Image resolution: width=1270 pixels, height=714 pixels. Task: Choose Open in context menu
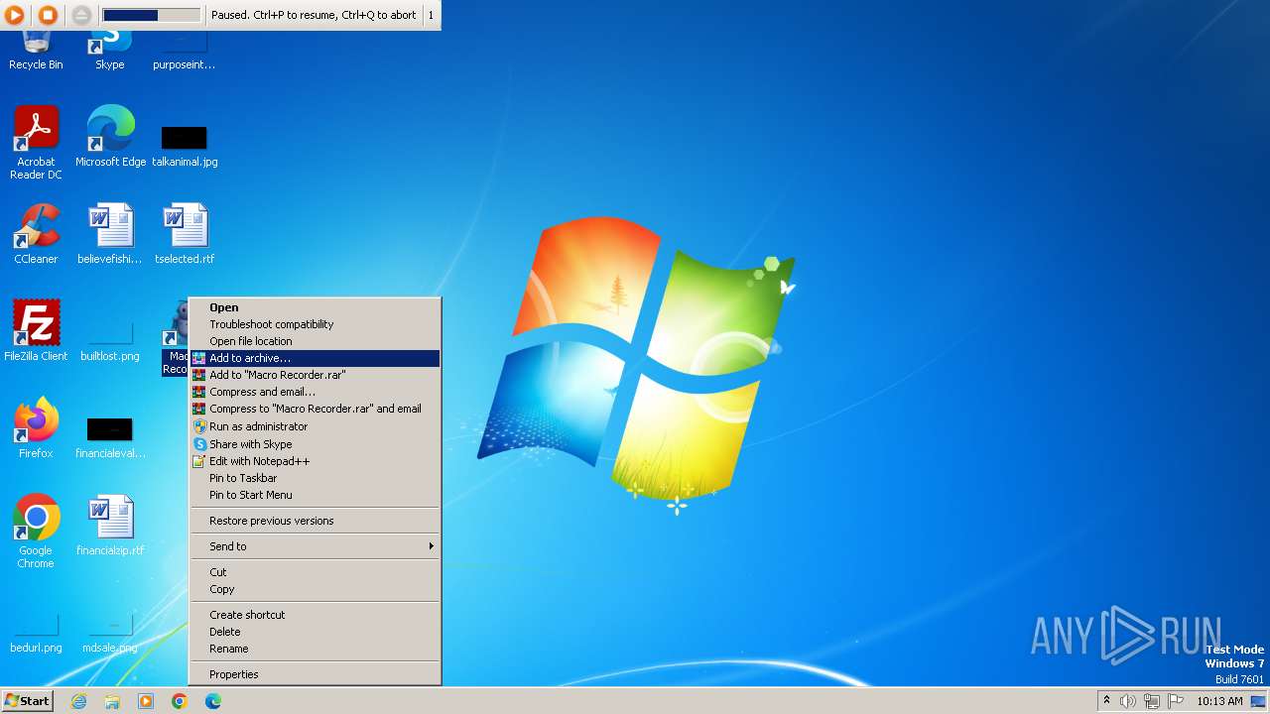[315, 307]
